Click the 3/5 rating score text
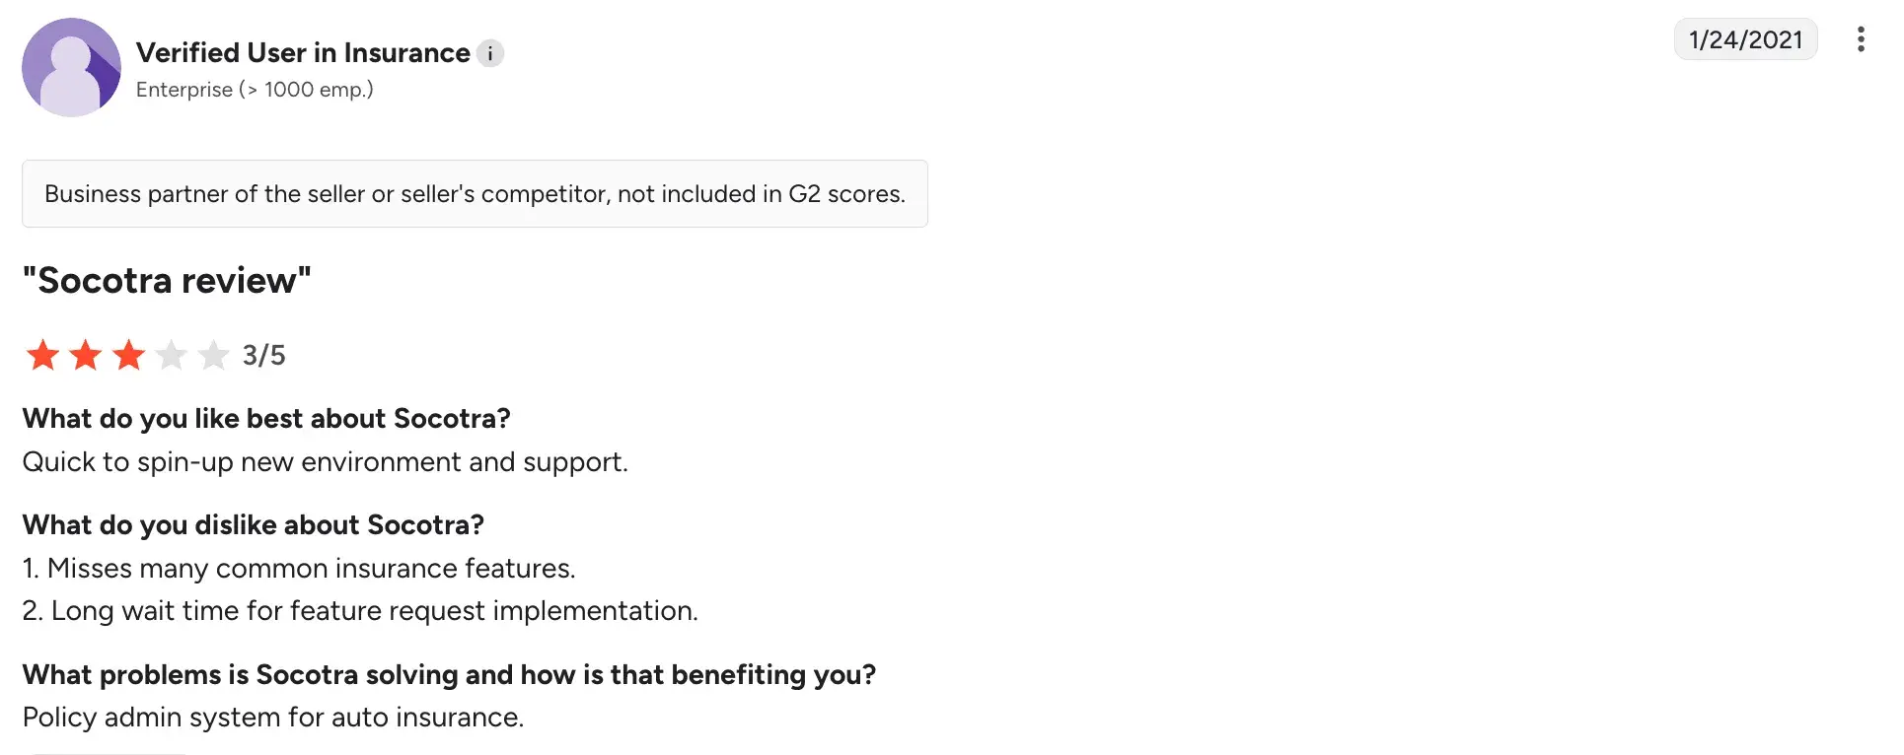The height and width of the screenshot is (755, 1904). pos(264,355)
